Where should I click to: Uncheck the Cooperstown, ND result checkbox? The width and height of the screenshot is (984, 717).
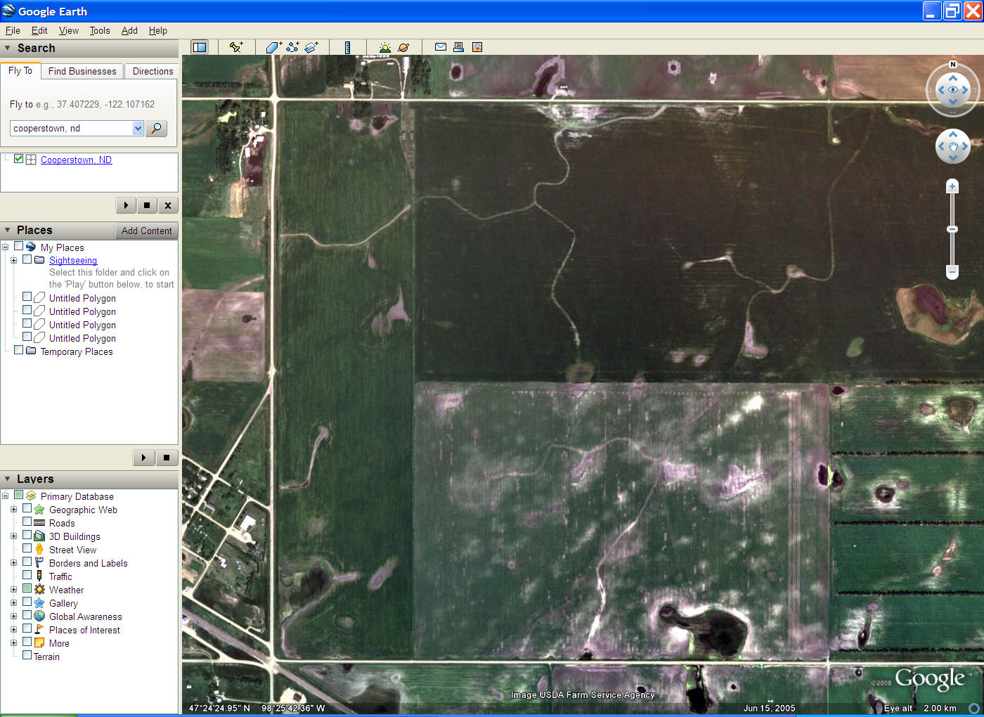[x=19, y=159]
